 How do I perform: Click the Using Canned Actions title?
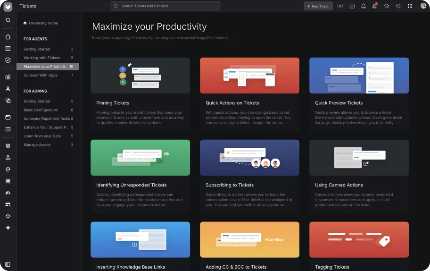tap(339, 185)
